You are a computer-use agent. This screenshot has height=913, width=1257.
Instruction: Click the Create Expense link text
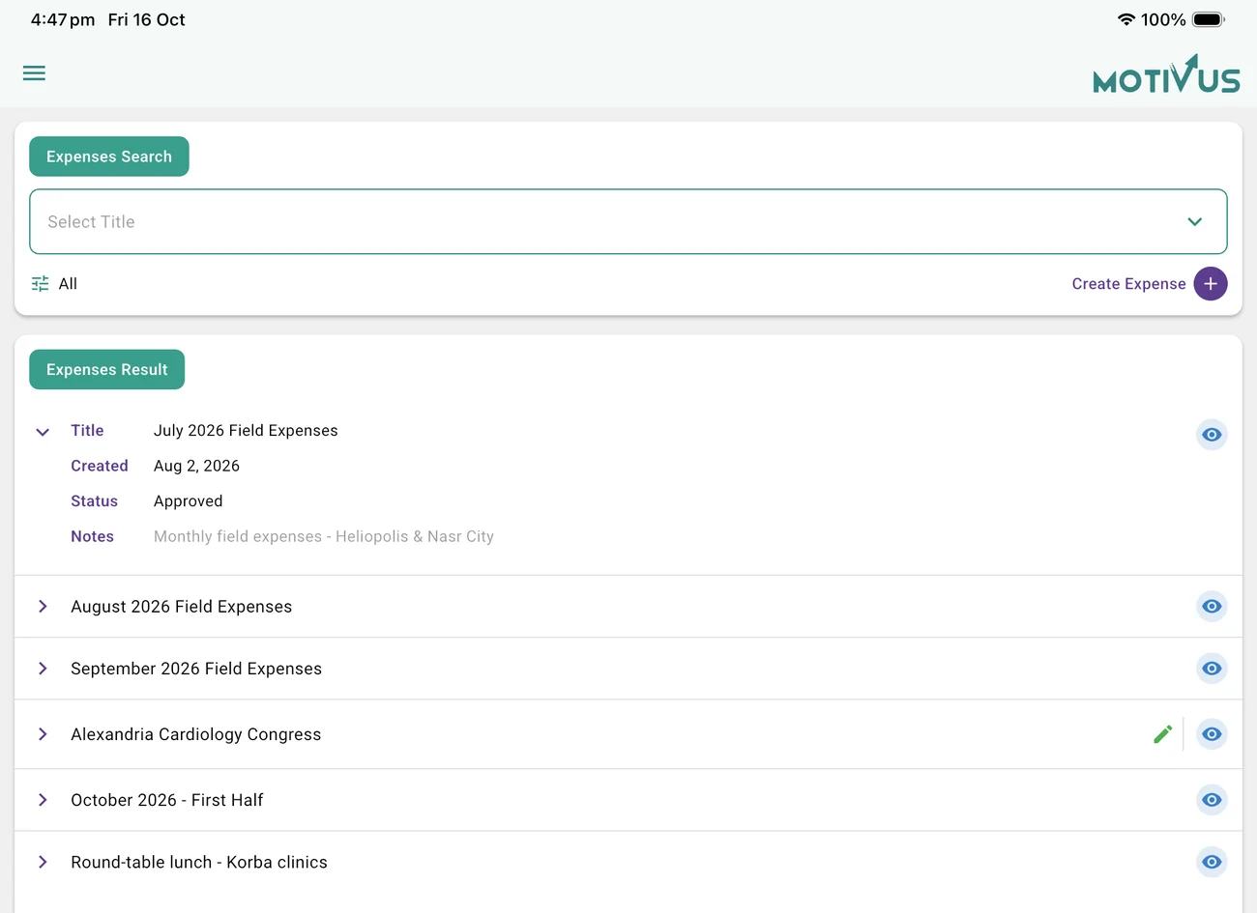(1128, 284)
